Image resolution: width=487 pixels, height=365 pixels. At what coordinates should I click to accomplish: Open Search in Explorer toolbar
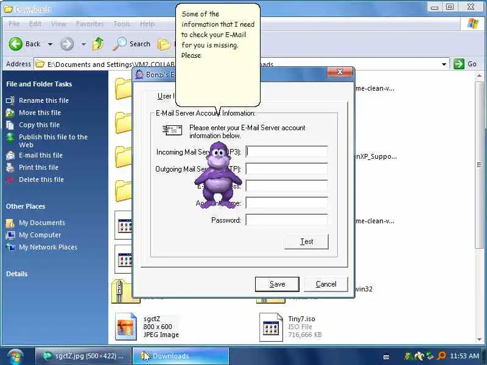click(131, 44)
